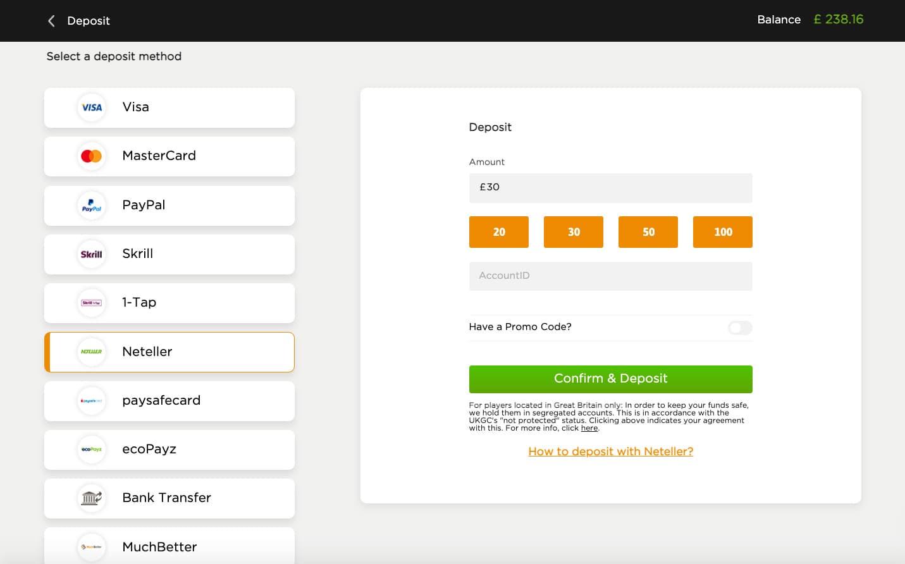The height and width of the screenshot is (564, 905).
Task: Click the Have a Promo Code? label
Action: point(520,327)
